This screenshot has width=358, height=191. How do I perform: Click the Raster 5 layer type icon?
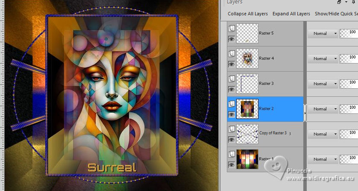click(231, 29)
